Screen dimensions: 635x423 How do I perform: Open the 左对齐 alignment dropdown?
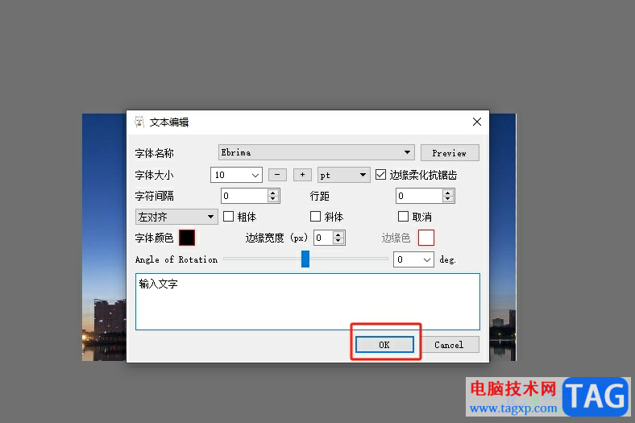pyautogui.click(x=176, y=217)
